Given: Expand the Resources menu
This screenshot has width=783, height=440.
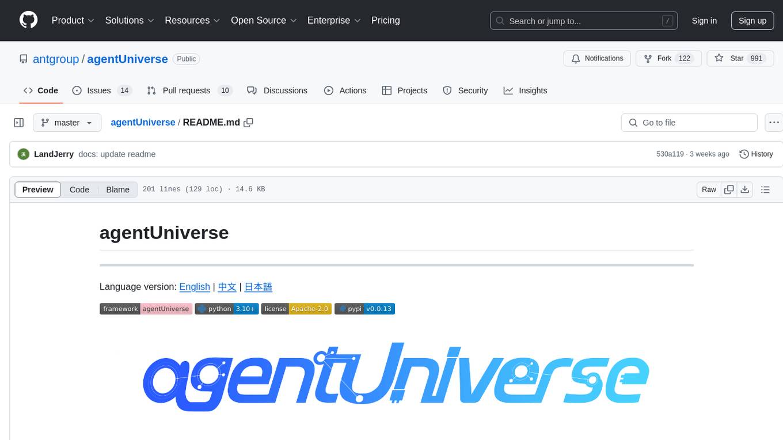Looking at the screenshot, I should 192,20.
